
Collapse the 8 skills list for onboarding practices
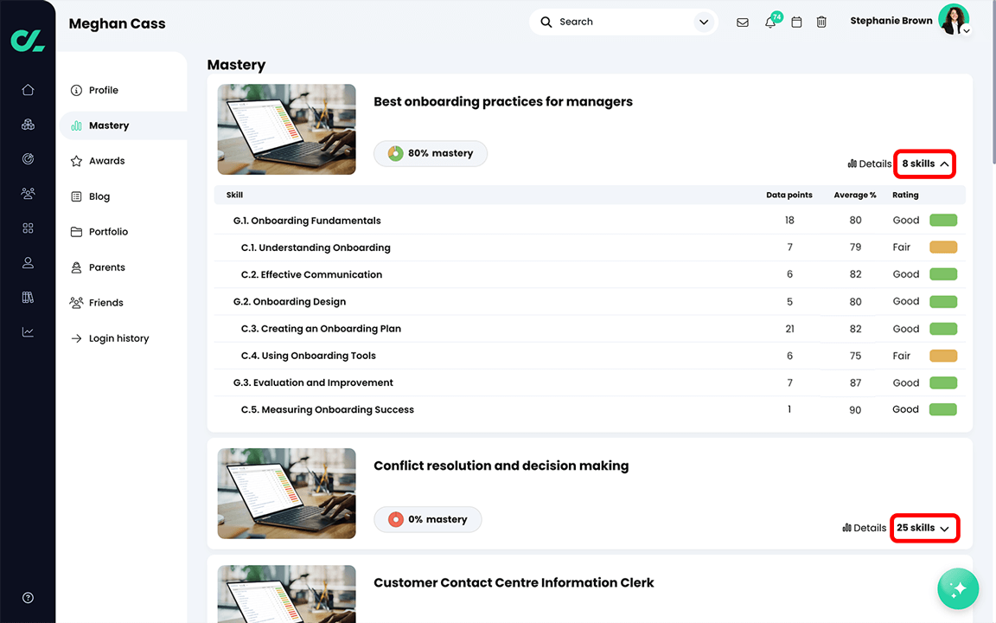924,164
